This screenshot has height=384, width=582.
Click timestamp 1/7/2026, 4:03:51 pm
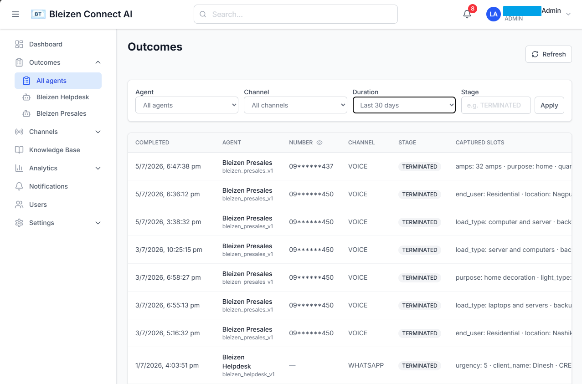click(x=167, y=365)
